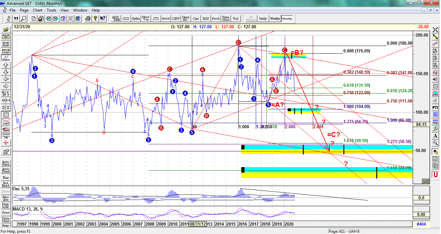Click the Price Clust button
Screen dimensions: 441x234
coord(6,220)
